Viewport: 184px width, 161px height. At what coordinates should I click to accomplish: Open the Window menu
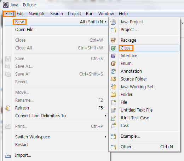[106, 14]
